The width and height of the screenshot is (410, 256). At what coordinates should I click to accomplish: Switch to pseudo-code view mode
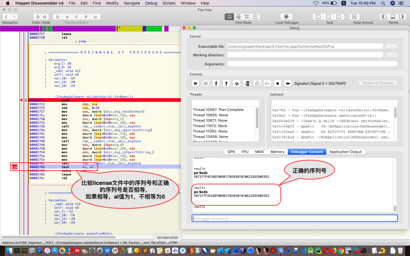(247, 17)
